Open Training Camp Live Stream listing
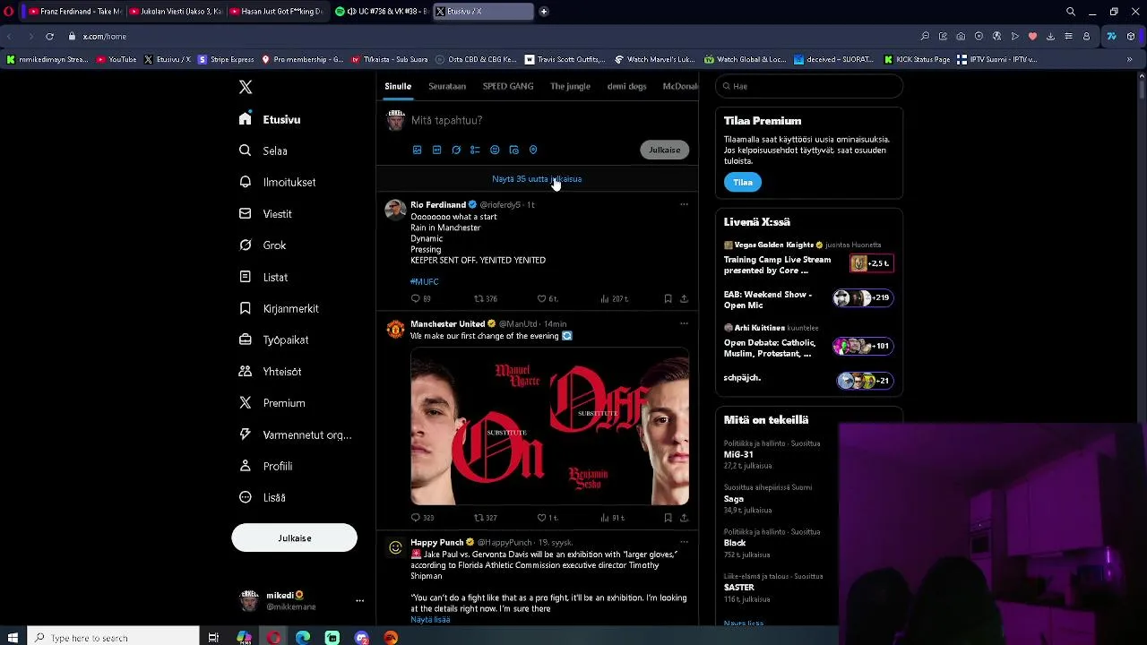The height and width of the screenshot is (645, 1147). 809,259
